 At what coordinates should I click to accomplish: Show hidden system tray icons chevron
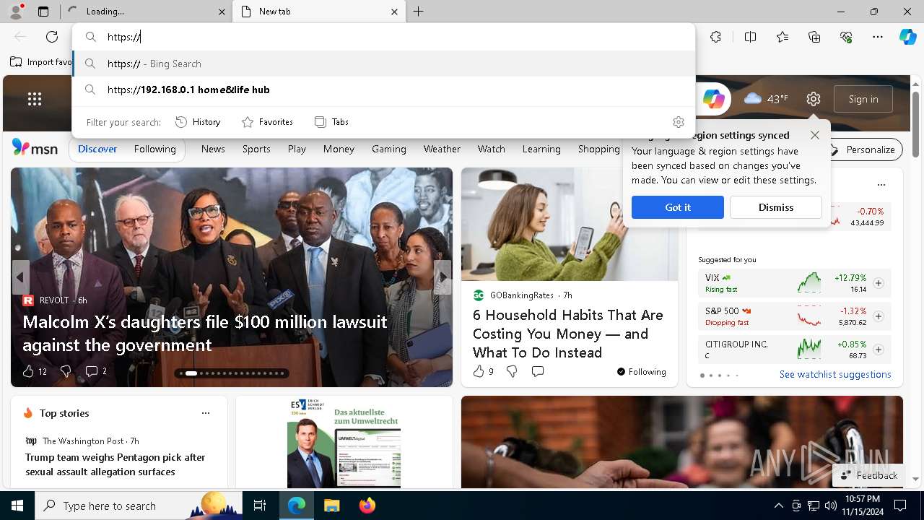click(778, 506)
